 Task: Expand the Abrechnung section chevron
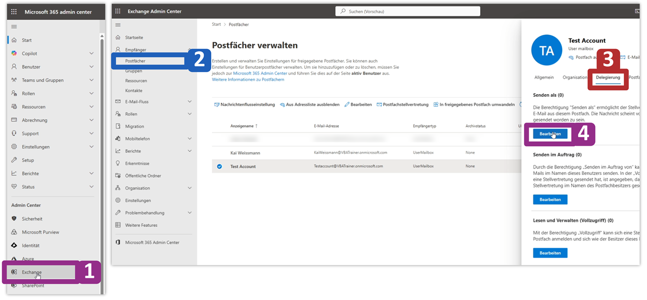tap(91, 120)
